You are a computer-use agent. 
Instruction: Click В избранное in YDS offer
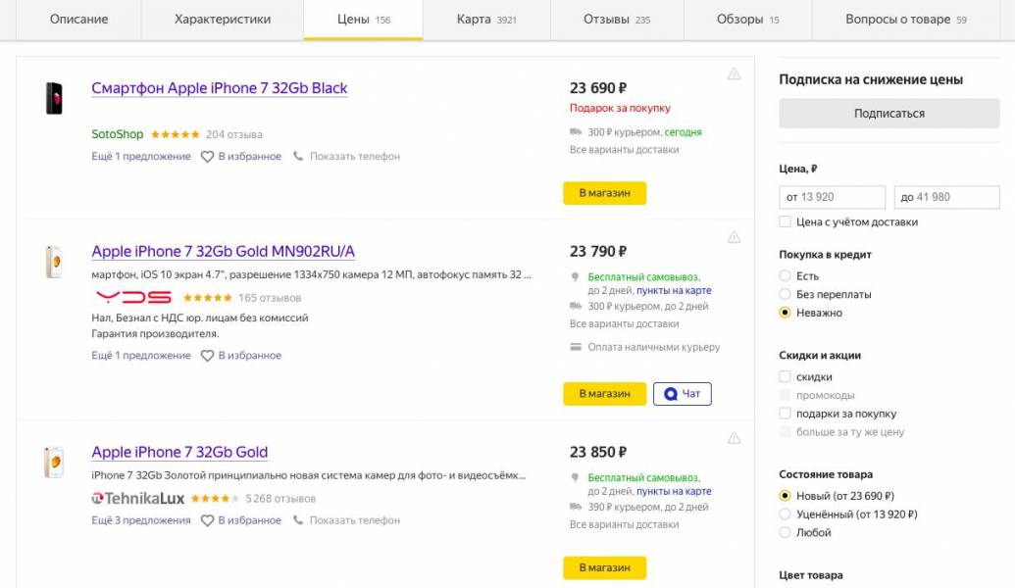tap(250, 356)
